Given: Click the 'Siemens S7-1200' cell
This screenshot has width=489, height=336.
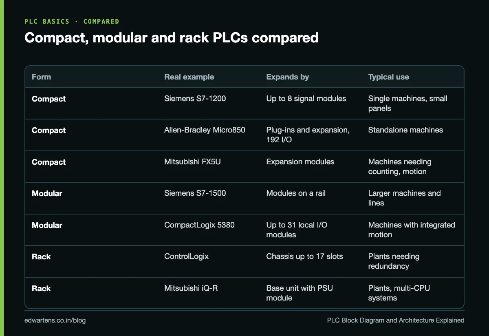Looking at the screenshot, I should click(x=195, y=99).
